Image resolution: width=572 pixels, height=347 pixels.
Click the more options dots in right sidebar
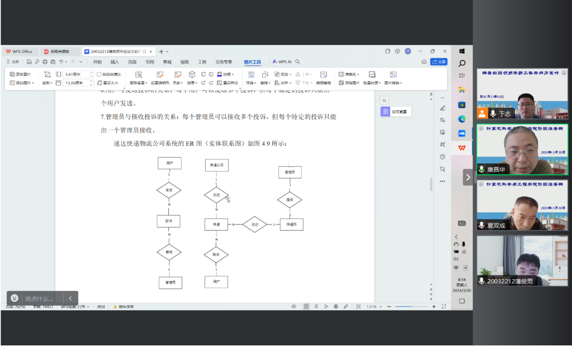[442, 181]
